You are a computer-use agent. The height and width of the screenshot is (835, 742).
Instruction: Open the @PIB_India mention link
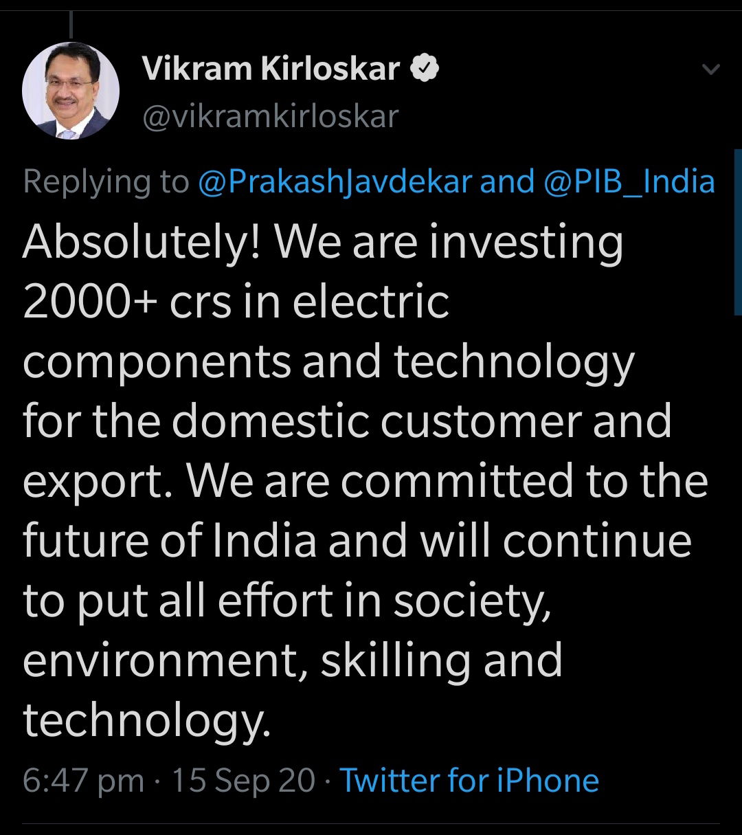[x=630, y=182]
